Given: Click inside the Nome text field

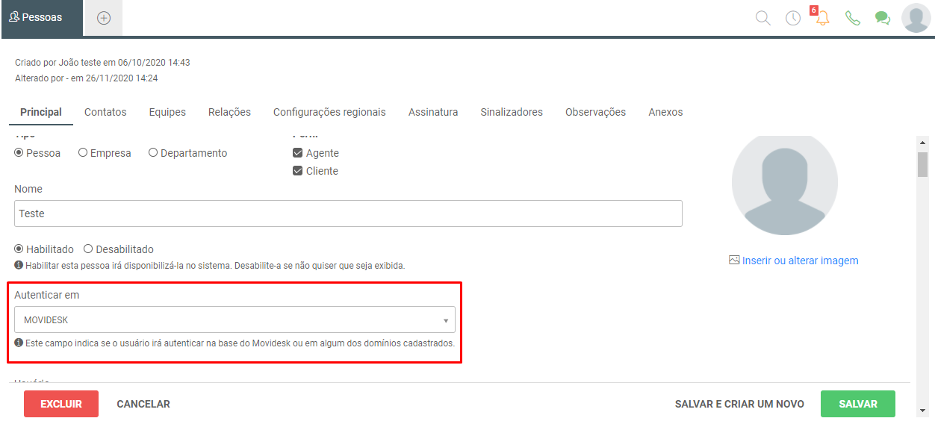Looking at the screenshot, I should [x=348, y=213].
